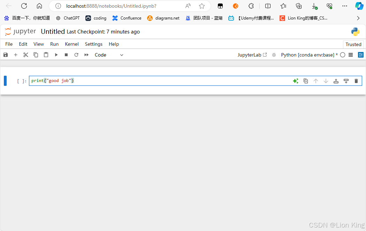Run the selected cell with the play icon
This screenshot has width=366, height=231.
pos(56,55)
